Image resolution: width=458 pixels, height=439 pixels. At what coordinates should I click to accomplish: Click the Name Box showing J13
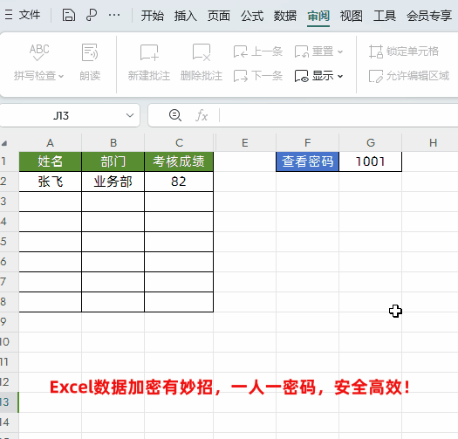[61, 116]
